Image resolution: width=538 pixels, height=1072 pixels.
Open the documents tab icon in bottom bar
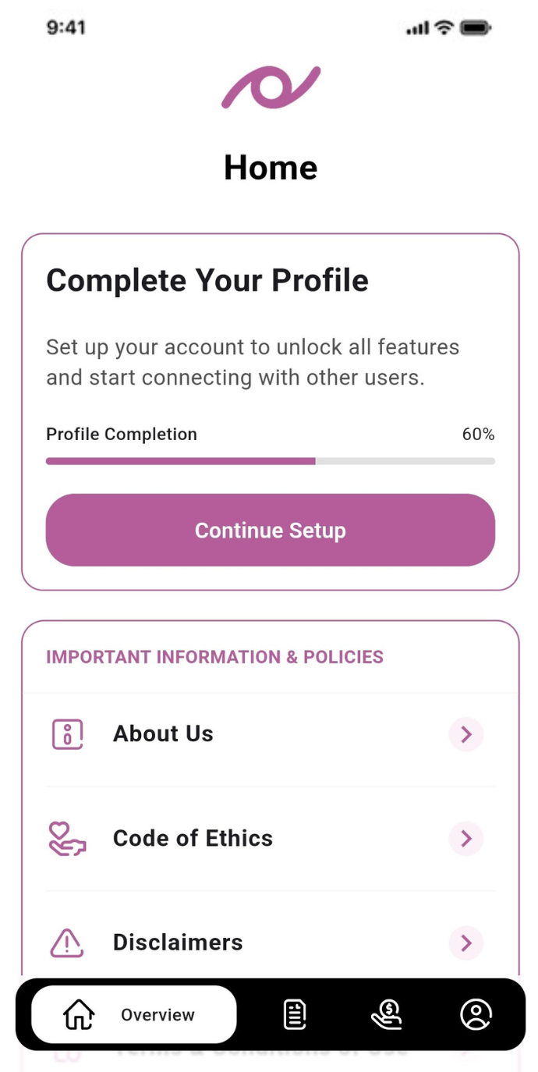[295, 1015]
